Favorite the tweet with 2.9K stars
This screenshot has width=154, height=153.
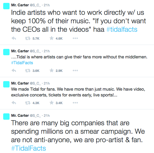[x=51, y=70]
